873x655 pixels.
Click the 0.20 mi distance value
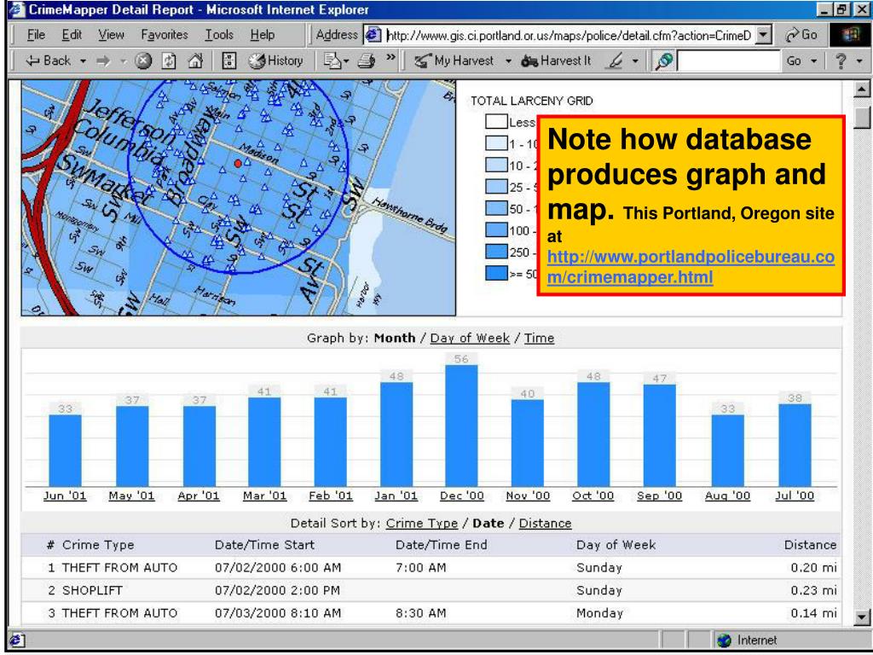(813, 567)
